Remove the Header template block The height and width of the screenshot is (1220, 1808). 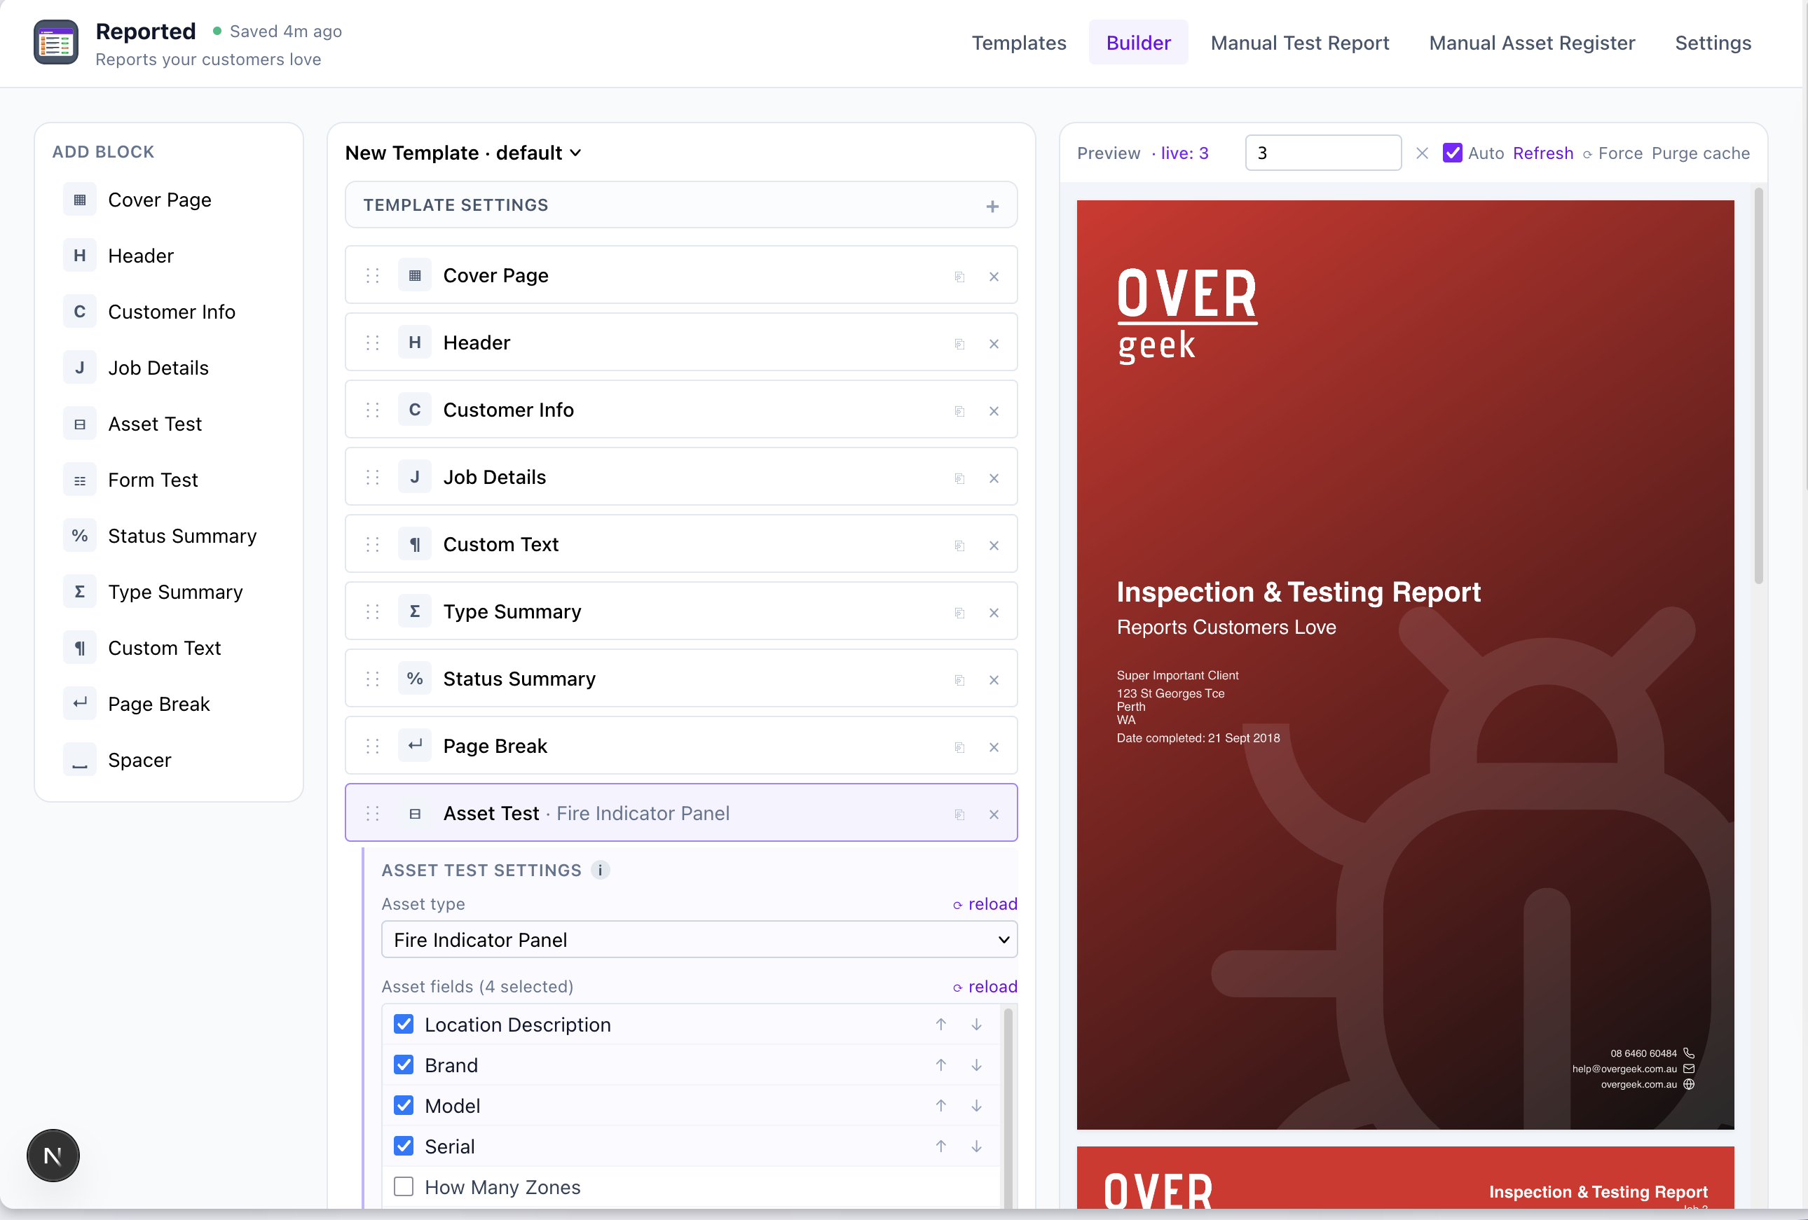994,344
